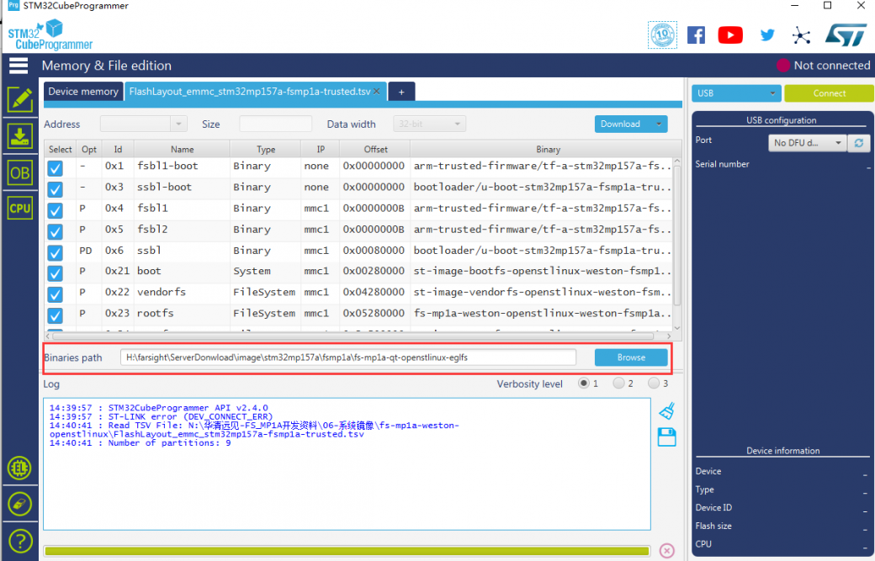Open Erasing & Programming download icon
Screen dimensions: 875x561
click(x=19, y=135)
